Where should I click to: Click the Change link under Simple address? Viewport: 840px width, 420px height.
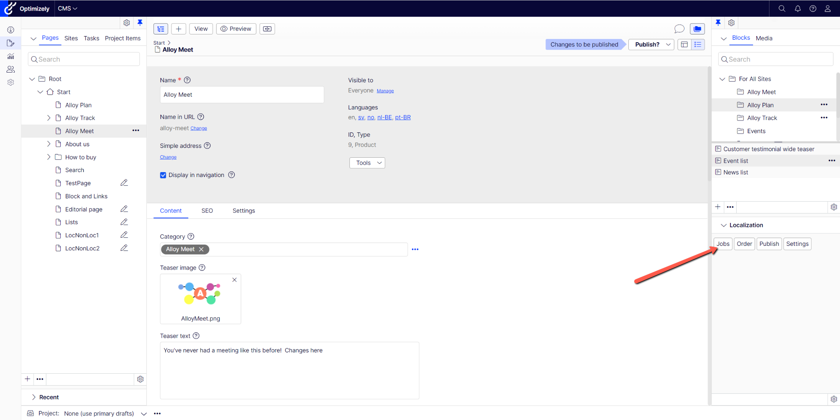[168, 157]
